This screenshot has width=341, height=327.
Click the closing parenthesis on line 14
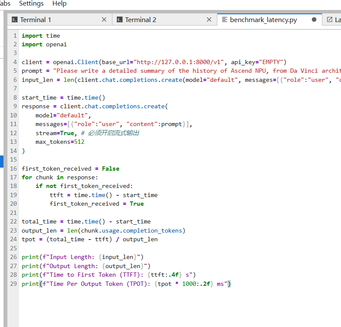tap(23, 151)
